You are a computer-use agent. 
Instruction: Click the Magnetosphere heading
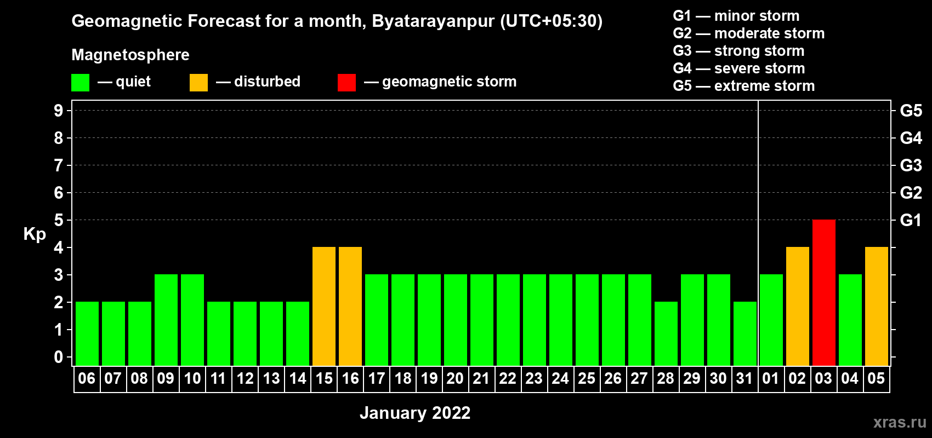(130, 55)
